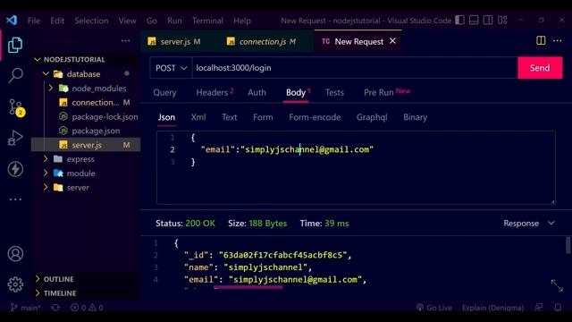The image size is (572, 322).
Task: Select the Graphql body type
Action: tap(372, 117)
